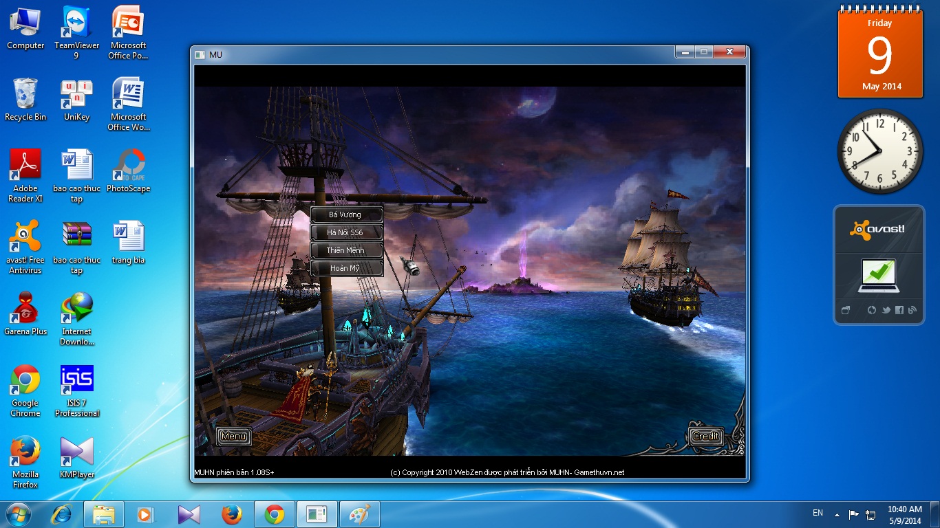940x528 pixels.
Task: Open the Windows Start menu
Action: 18,514
